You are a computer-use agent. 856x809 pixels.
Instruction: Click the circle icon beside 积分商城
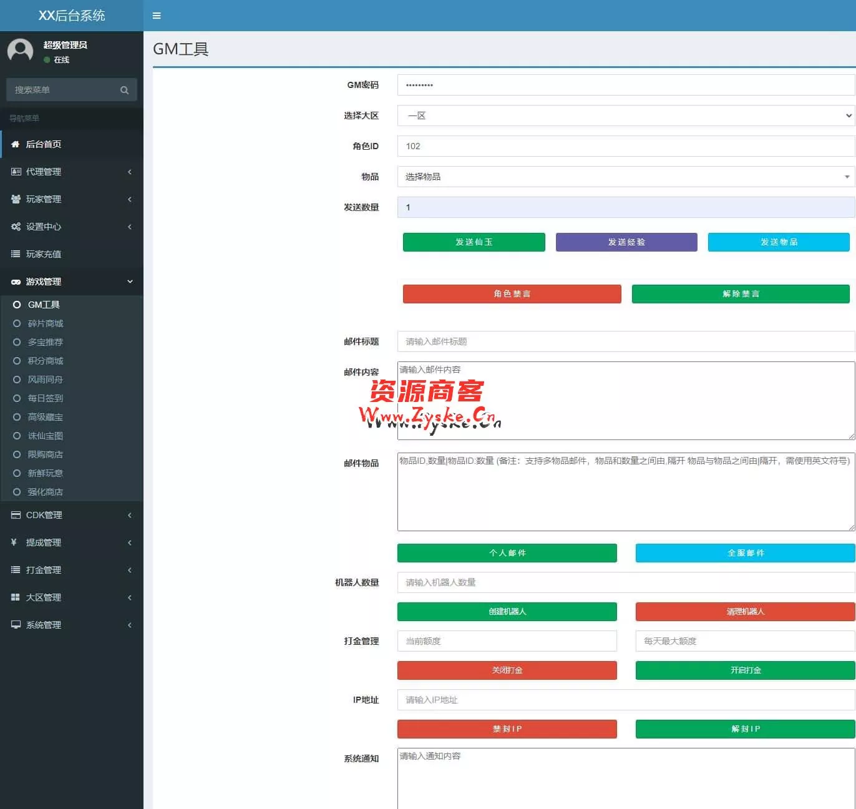(17, 361)
